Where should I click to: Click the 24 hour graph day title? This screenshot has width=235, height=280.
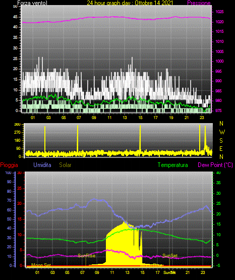[x=130, y=3]
